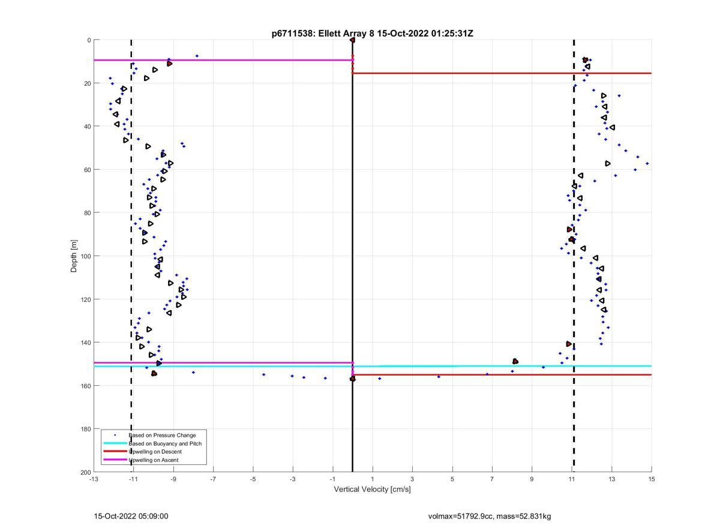Click the red line swatch in legend

click(115, 452)
